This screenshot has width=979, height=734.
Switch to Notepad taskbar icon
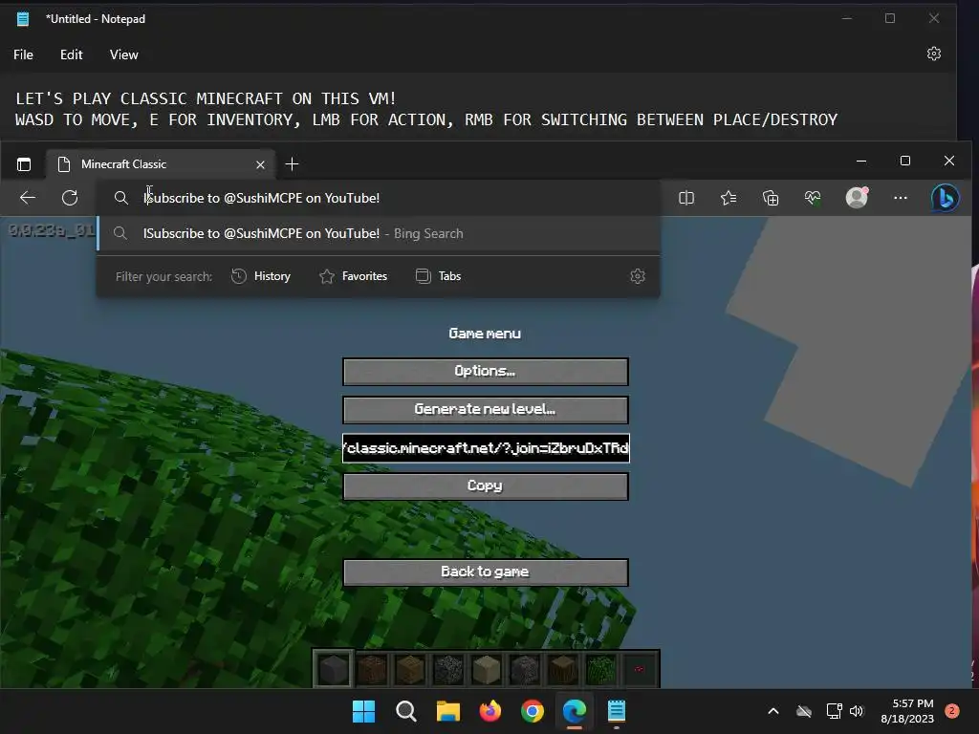click(617, 711)
